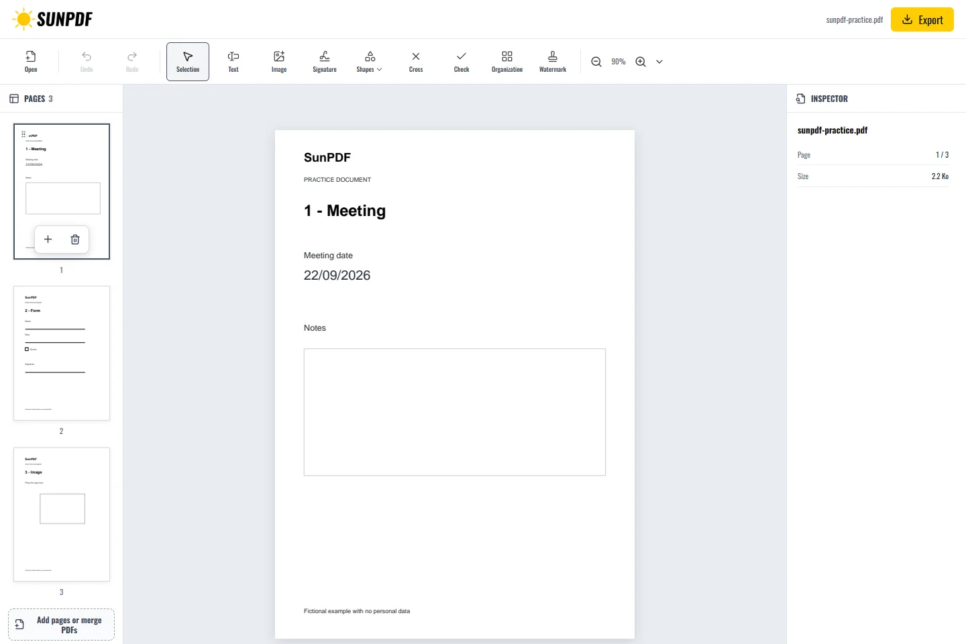Select the Text tool

tap(233, 62)
